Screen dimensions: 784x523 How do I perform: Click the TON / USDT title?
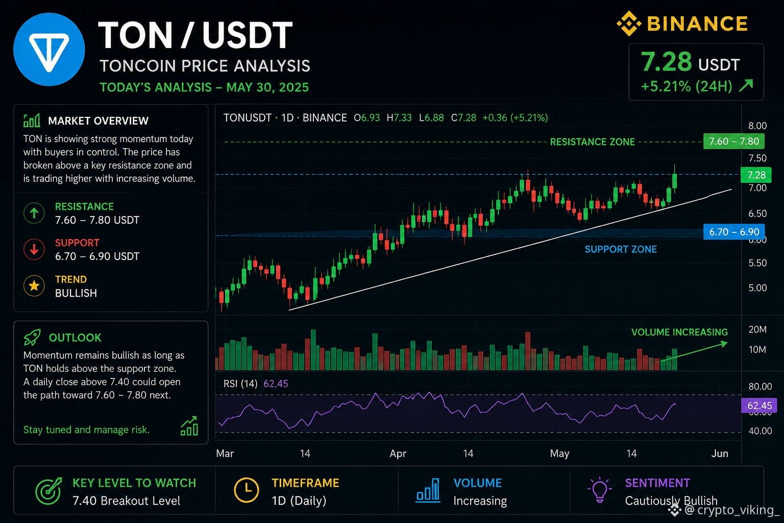(x=195, y=35)
